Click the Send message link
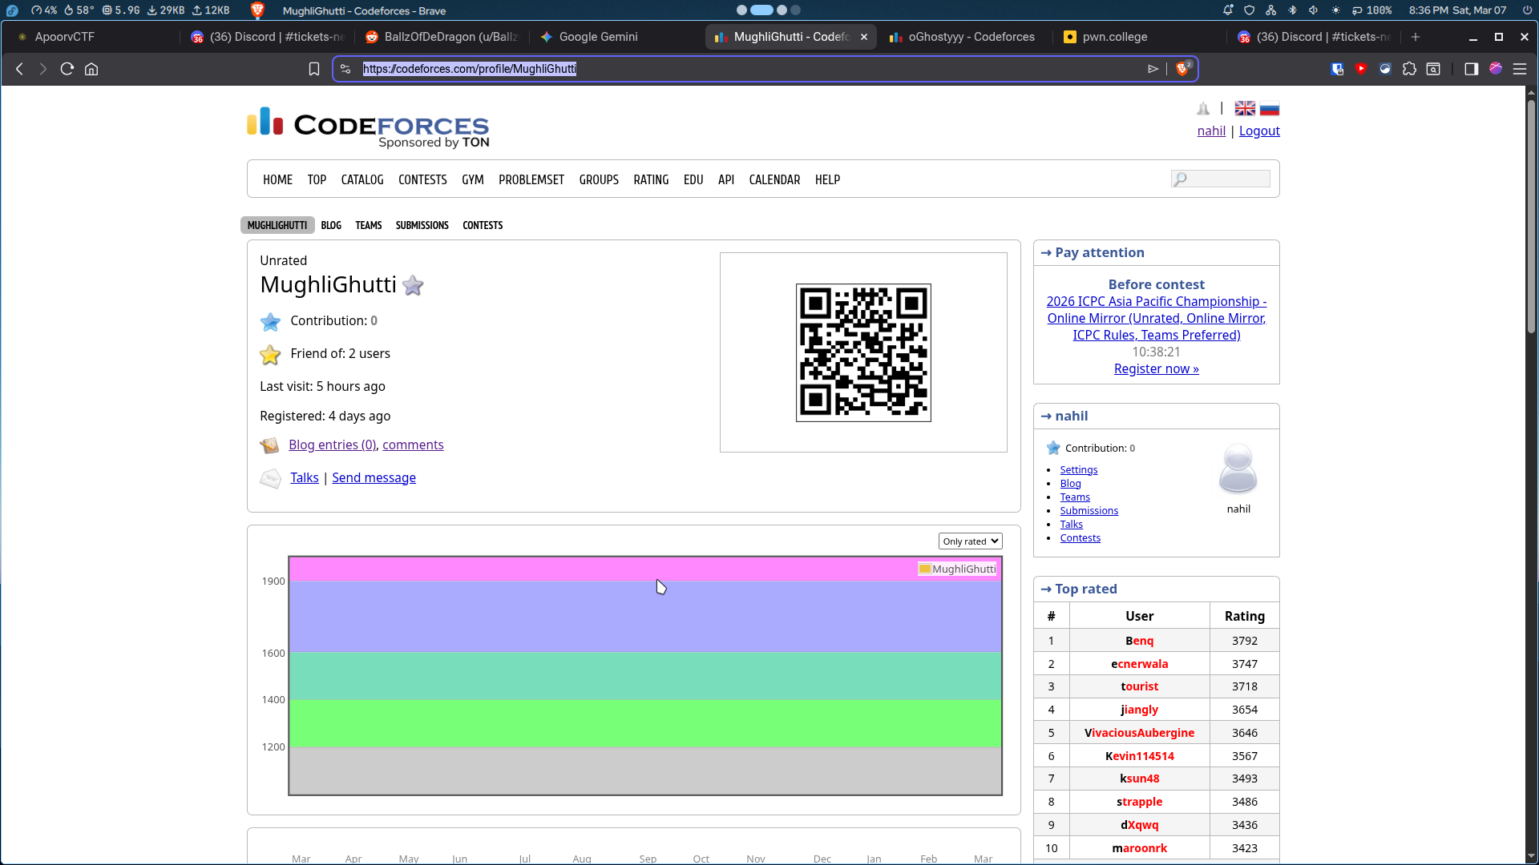Viewport: 1539px width, 865px height. coord(374,477)
